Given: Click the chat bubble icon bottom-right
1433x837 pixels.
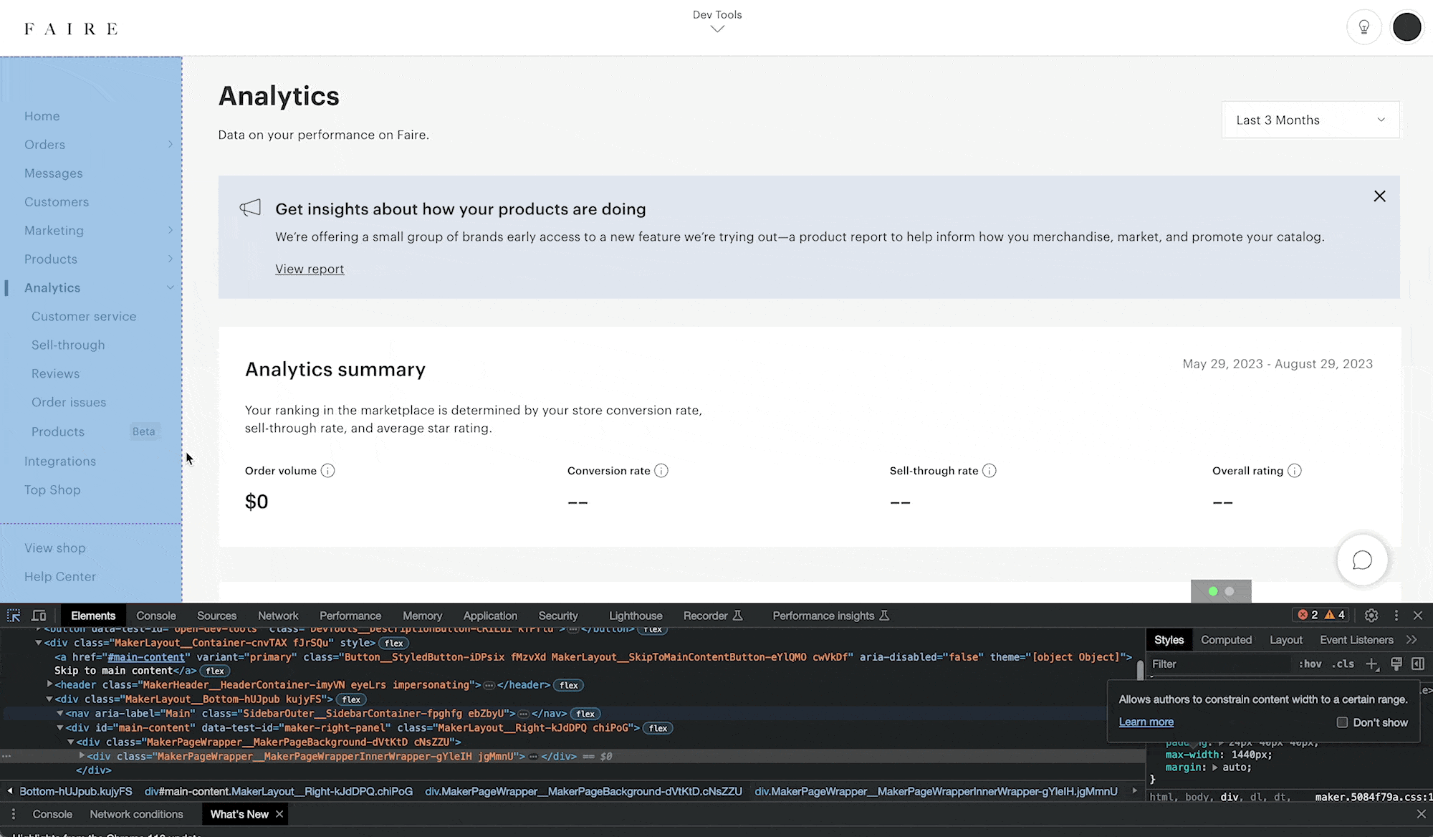Looking at the screenshot, I should [x=1362, y=560].
